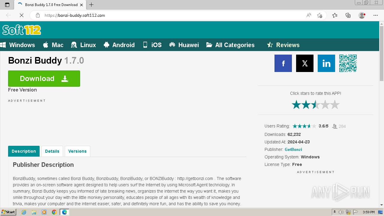Open media player from taskbar
Screen dimensions: 384x216
pyautogui.click(x=44, y=212)
